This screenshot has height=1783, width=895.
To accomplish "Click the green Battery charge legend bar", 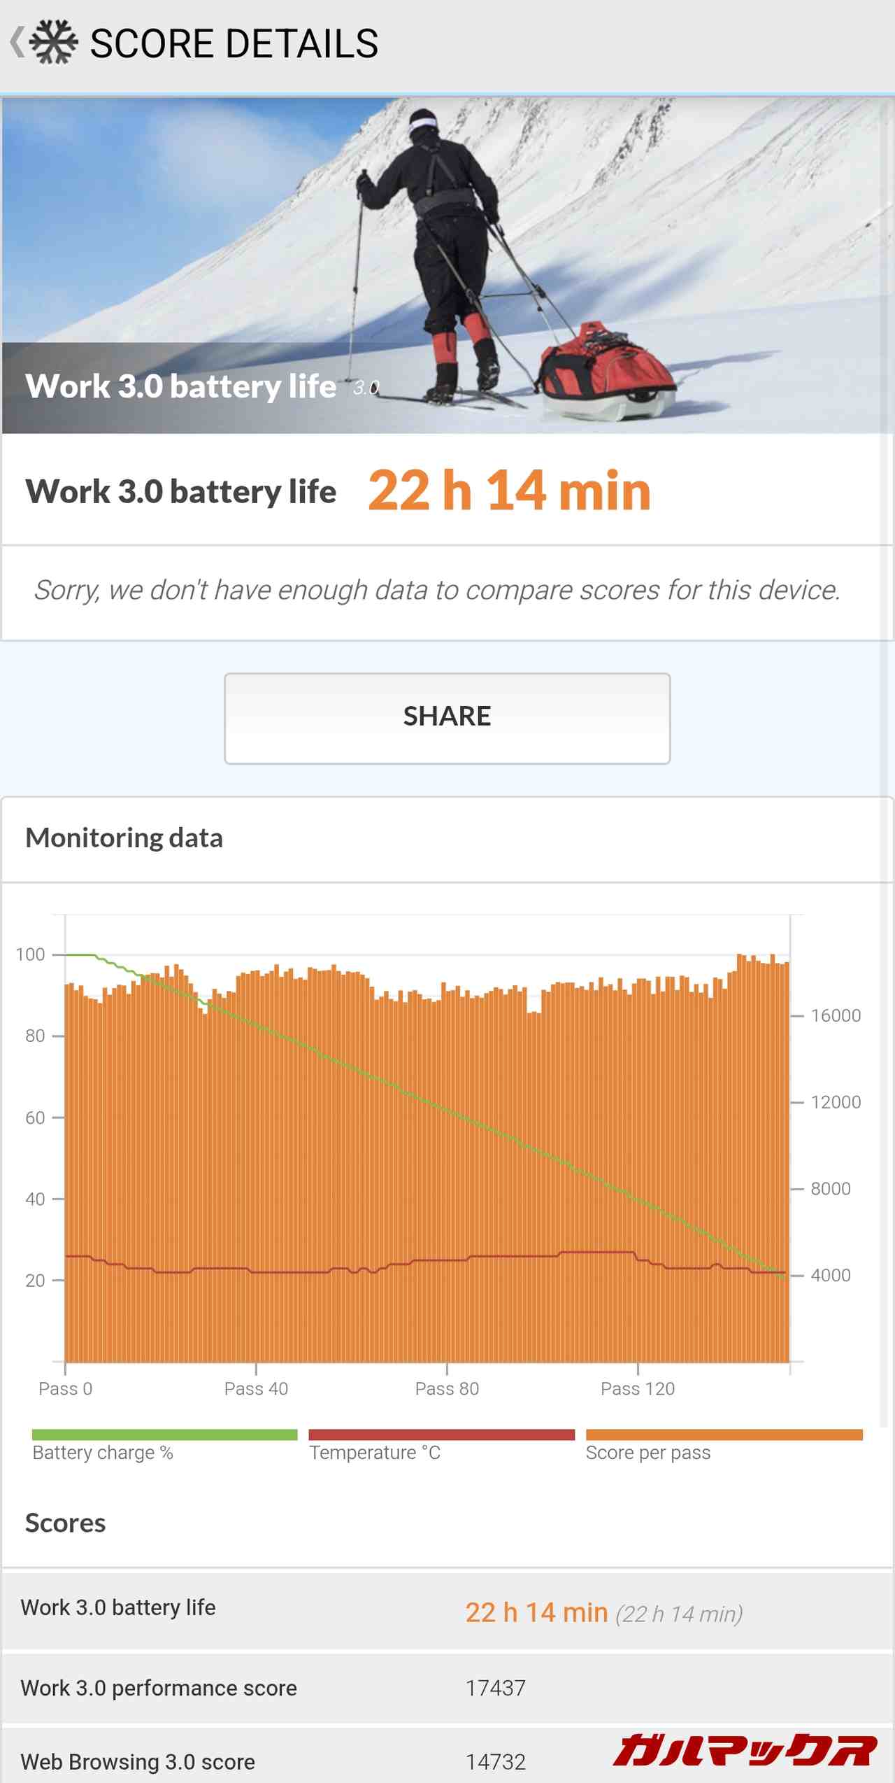I will pyautogui.click(x=164, y=1435).
